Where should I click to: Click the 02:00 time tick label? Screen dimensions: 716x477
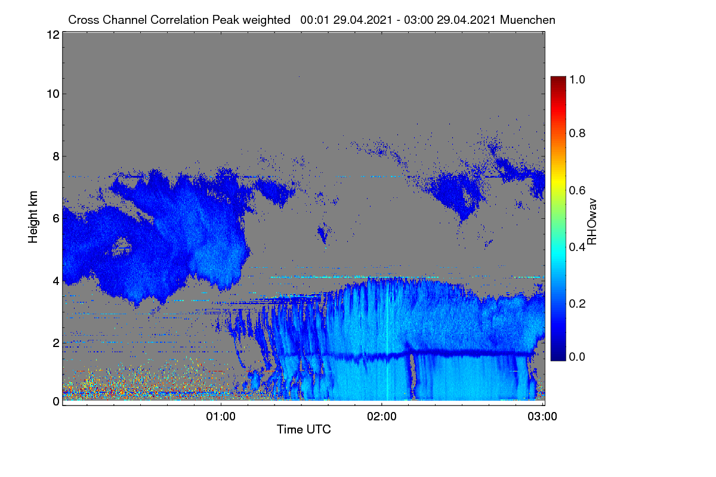[x=382, y=416]
